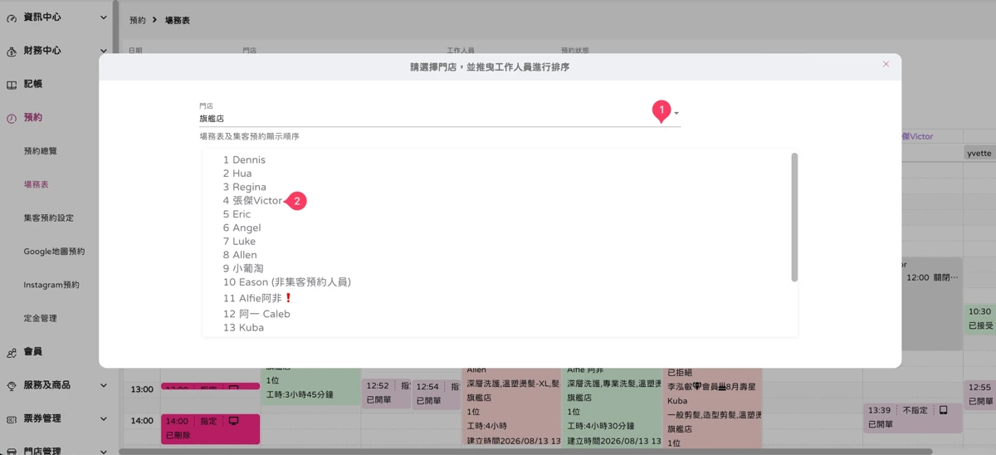Open Google地圖預約 in the sidebar
996x455 pixels.
pos(54,251)
